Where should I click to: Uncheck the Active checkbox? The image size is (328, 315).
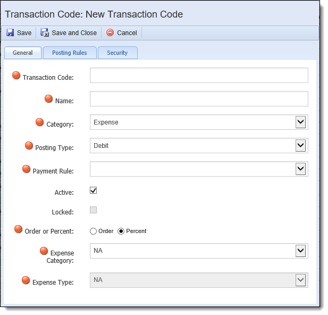click(93, 190)
